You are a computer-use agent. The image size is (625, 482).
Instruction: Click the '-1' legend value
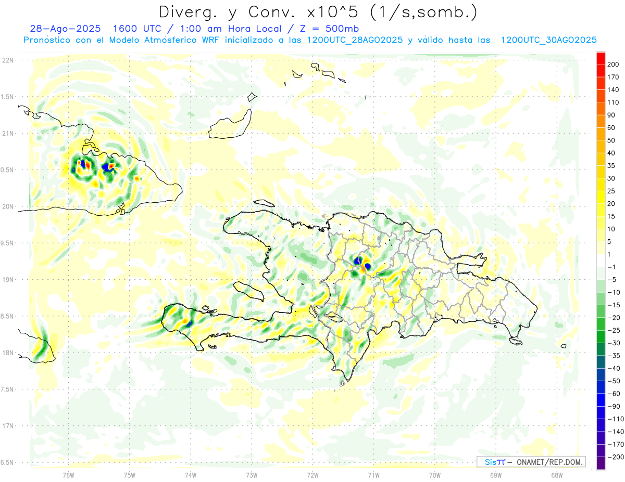(611, 267)
